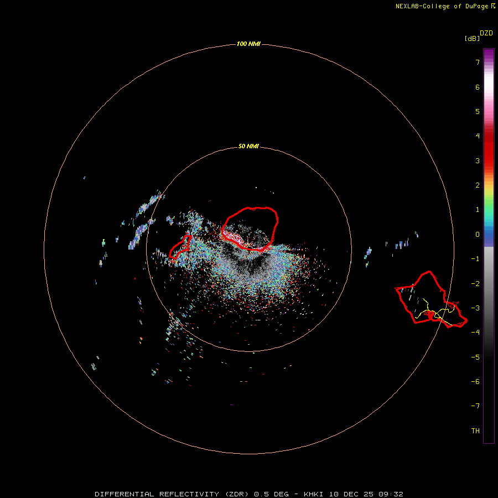The width and height of the screenshot is (498, 498).
Task: Click the "DIFFERENTIAL REFLECTIVITY (ZDR)" title text
Action: (x=173, y=494)
